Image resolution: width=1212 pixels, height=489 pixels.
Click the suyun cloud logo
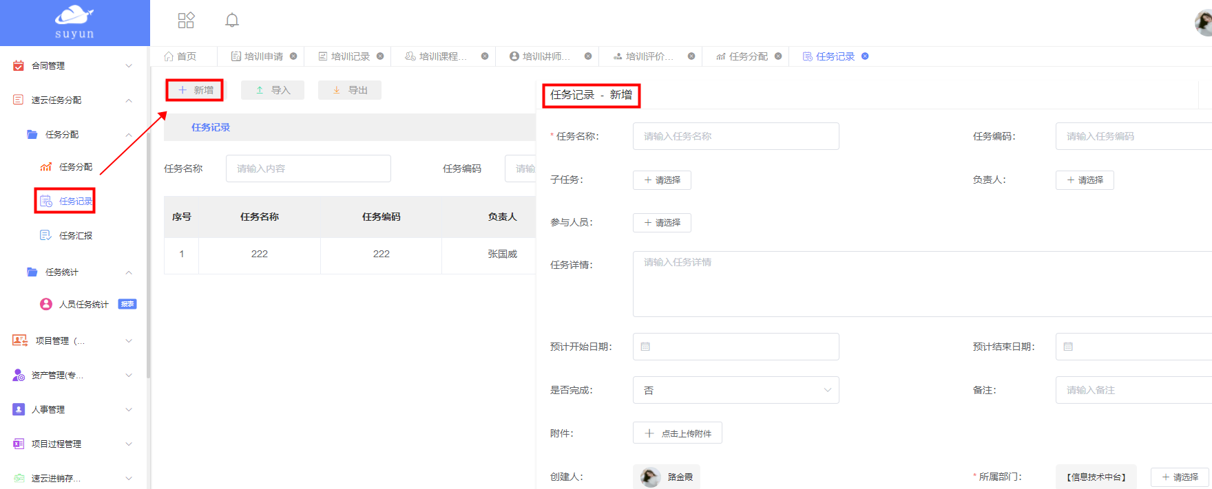tap(74, 22)
